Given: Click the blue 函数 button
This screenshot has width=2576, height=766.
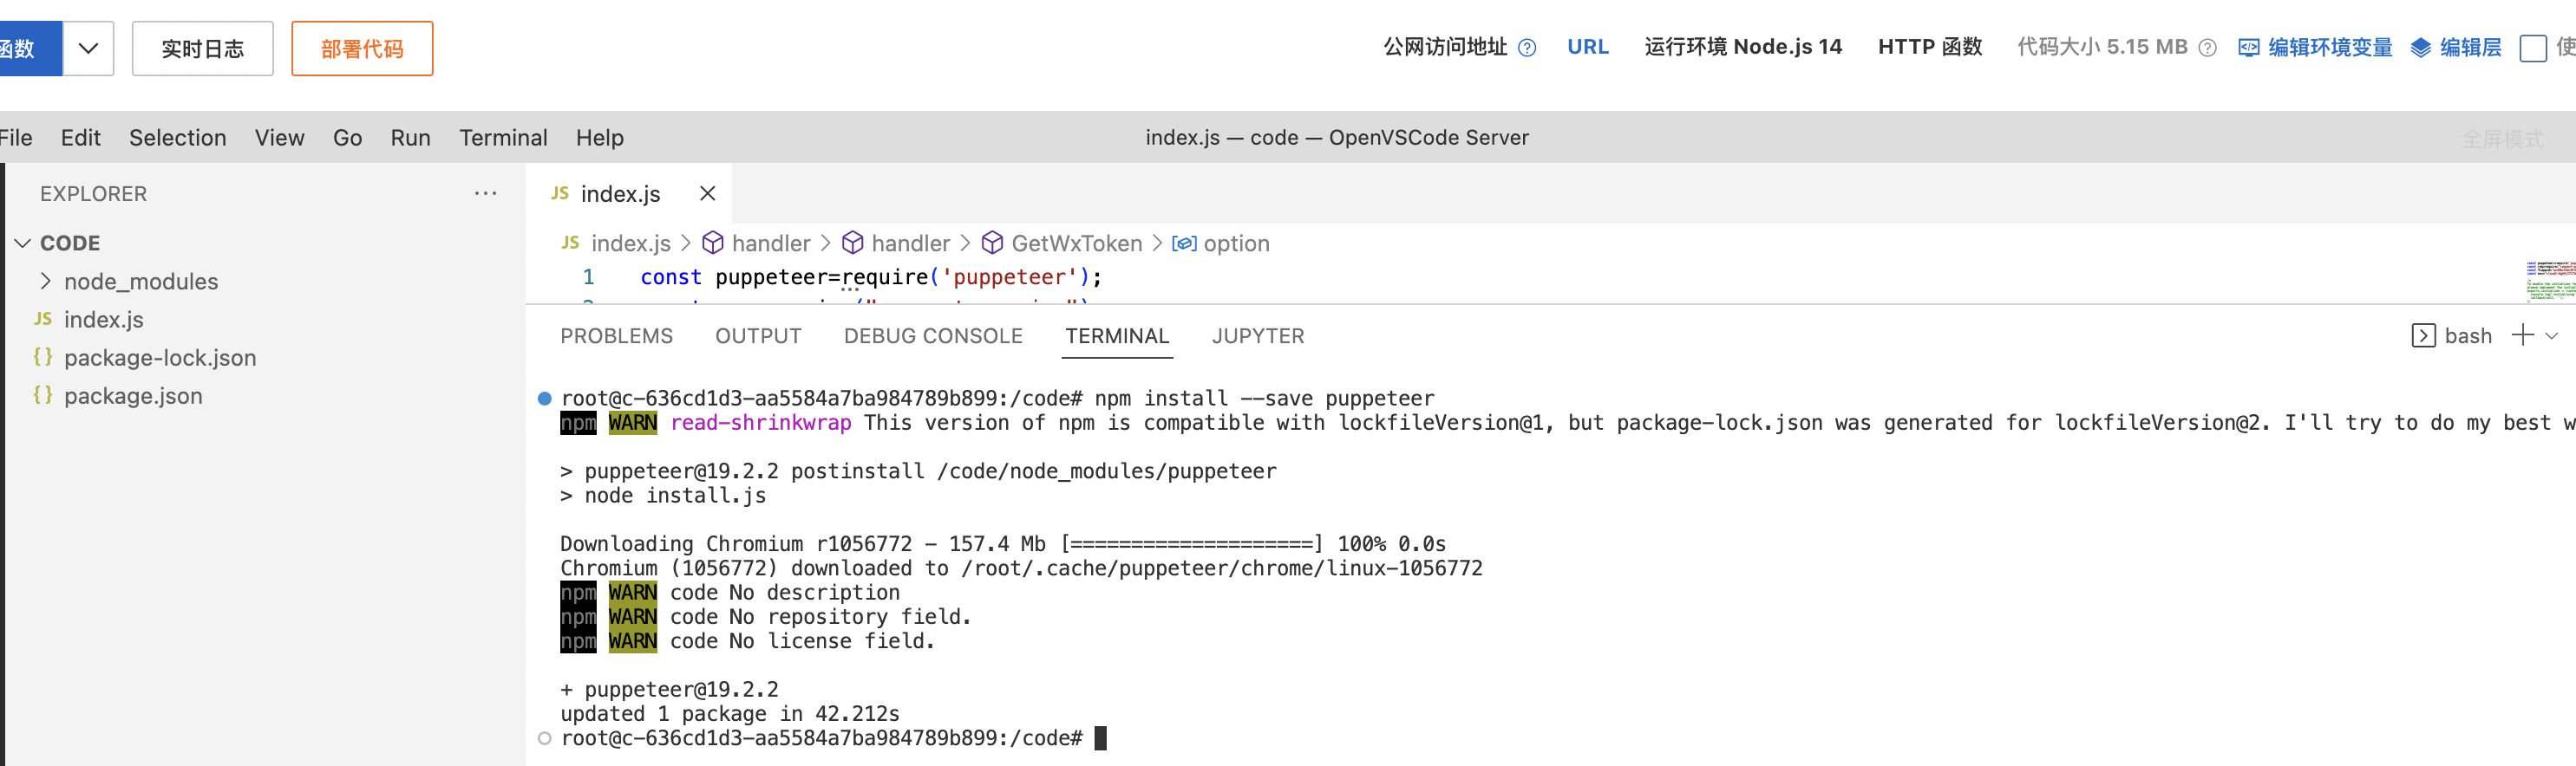Looking at the screenshot, I should [x=30, y=48].
